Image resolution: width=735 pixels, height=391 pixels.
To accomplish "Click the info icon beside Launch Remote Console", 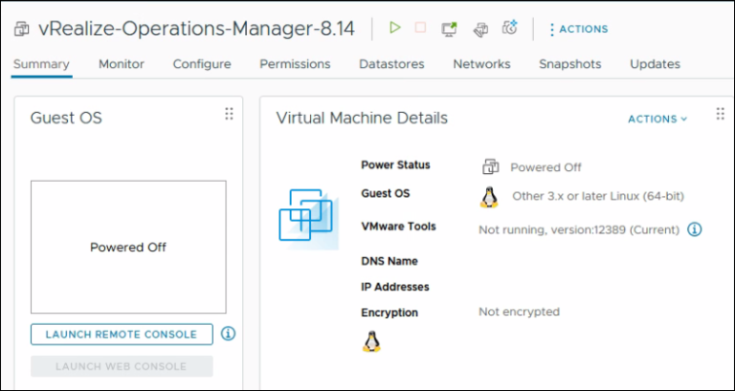I will point(228,334).
